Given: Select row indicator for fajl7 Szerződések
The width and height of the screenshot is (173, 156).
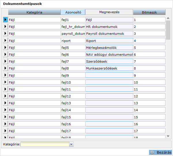Looking at the screenshot, I should click(5, 61).
